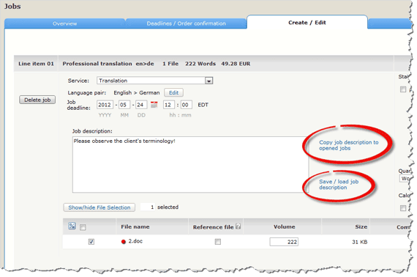Click the Reference file help icon
The image size is (417, 277).
point(238,226)
